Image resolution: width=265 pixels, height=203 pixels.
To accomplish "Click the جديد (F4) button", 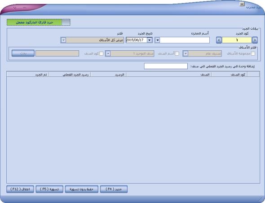I will click(114, 189).
